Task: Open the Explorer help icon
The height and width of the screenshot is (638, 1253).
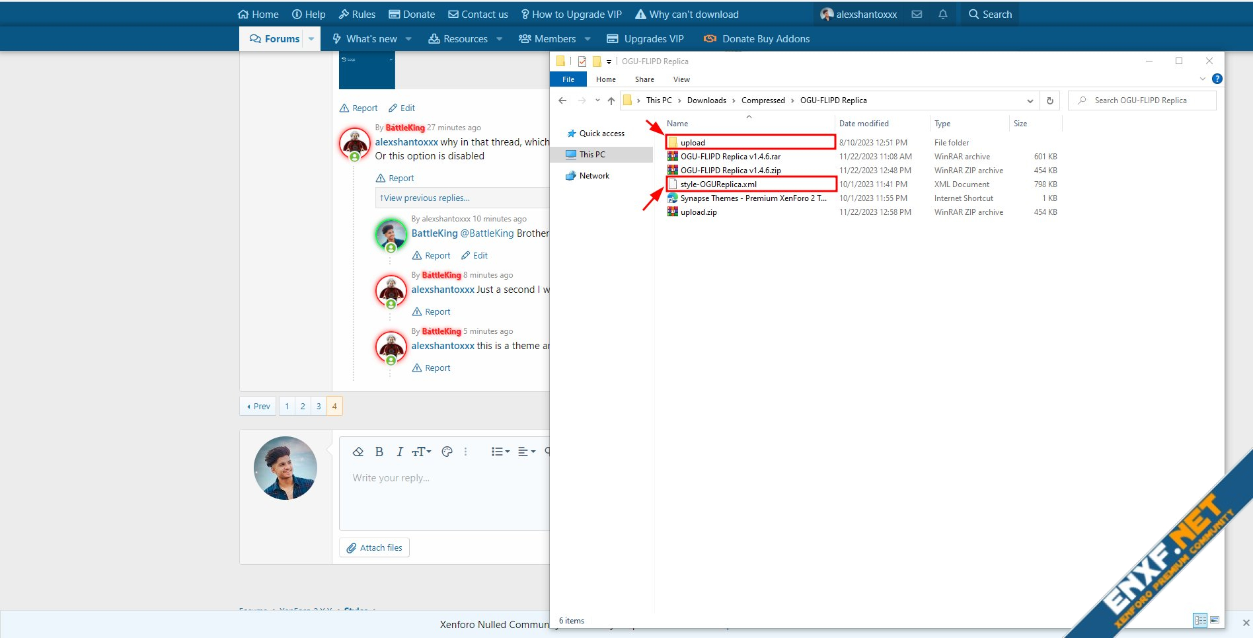Action: 1217,79
